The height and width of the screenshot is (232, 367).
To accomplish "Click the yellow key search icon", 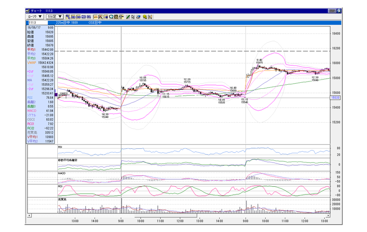I will (x=145, y=17).
